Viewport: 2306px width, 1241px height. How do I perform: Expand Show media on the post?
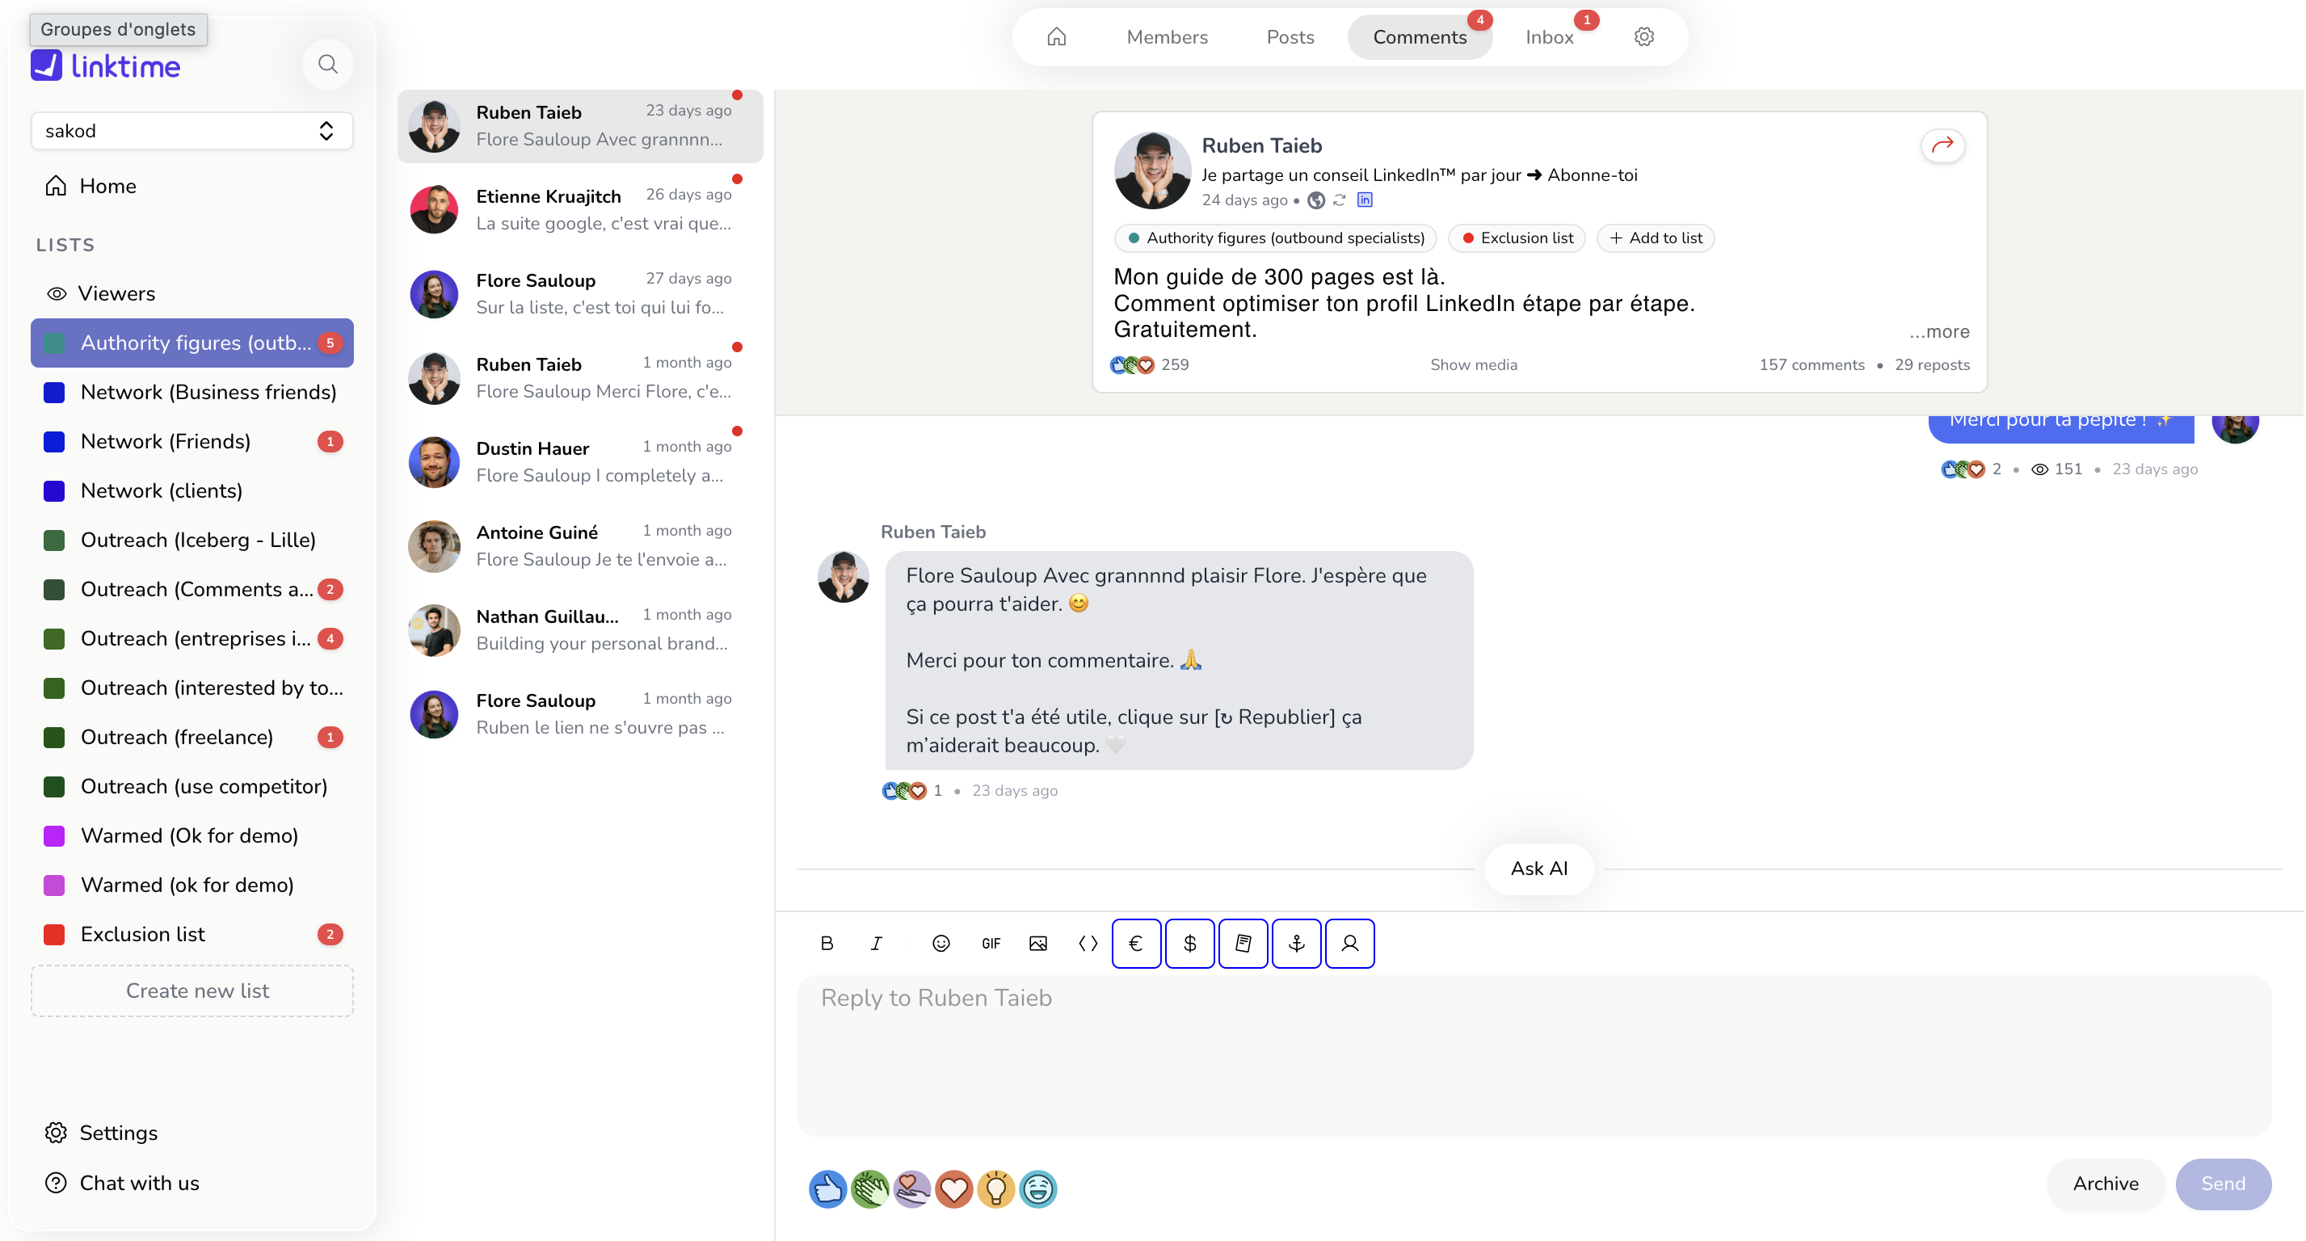(1473, 364)
